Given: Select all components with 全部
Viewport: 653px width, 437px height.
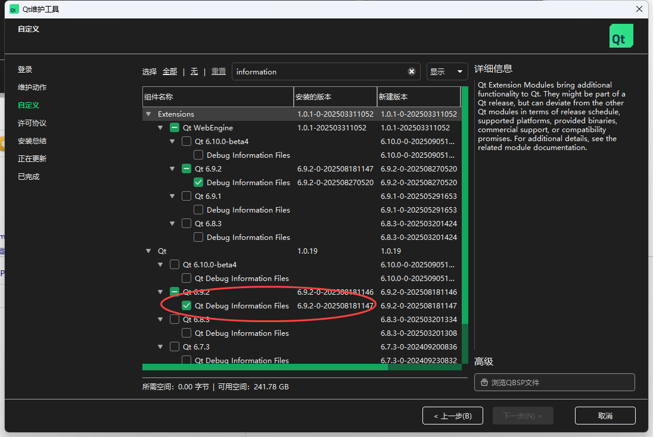Looking at the screenshot, I should coord(169,71).
